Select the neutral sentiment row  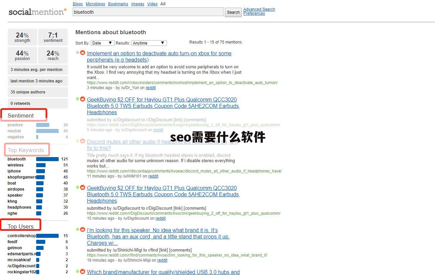(x=38, y=131)
